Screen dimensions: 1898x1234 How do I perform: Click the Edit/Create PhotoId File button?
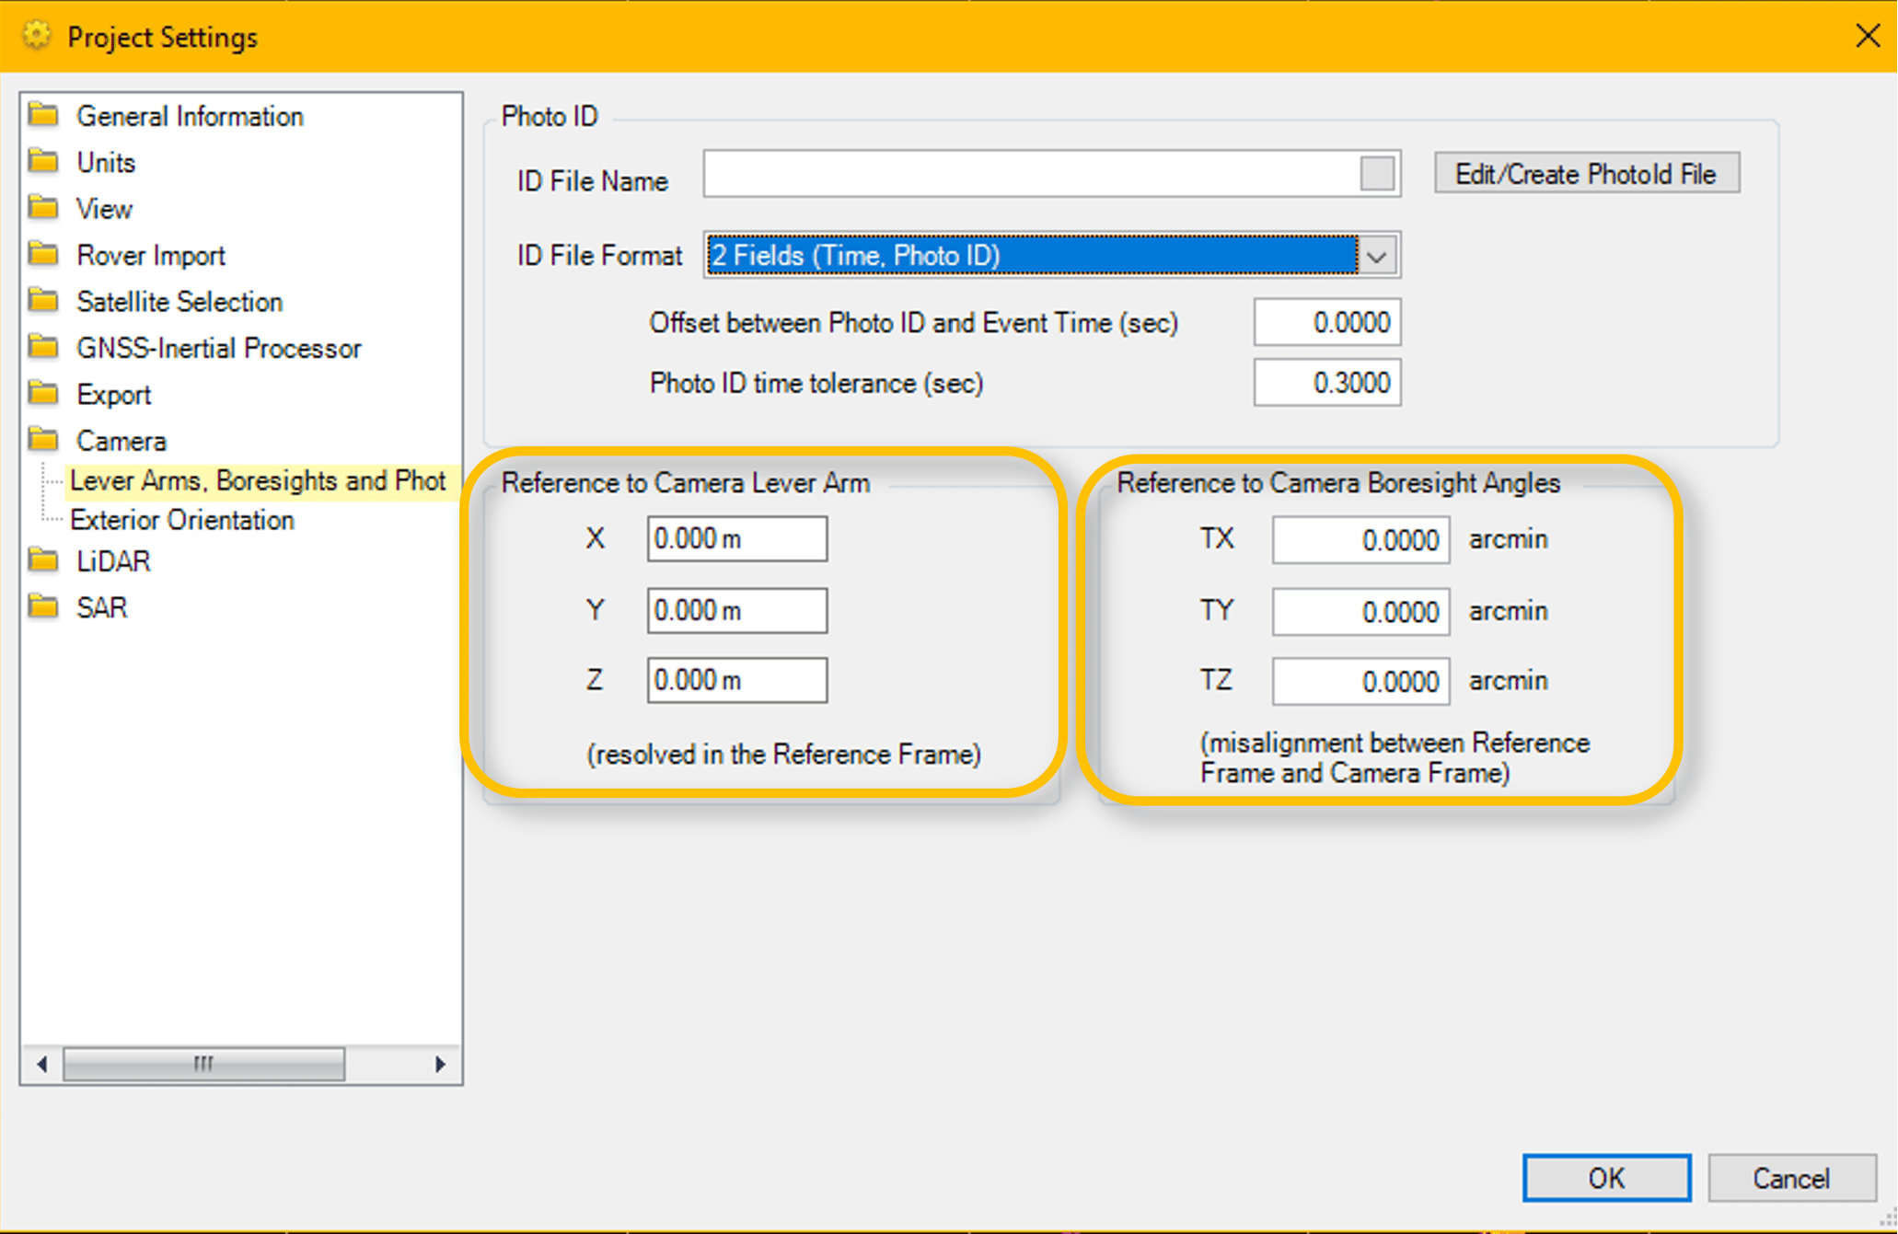(1585, 173)
